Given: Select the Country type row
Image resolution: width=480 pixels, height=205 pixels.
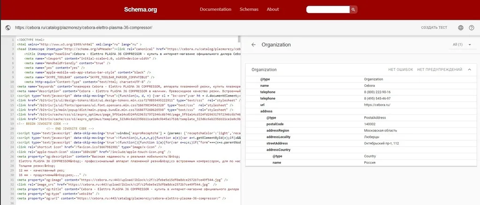Looking at the screenshot, I should click(x=360, y=156).
